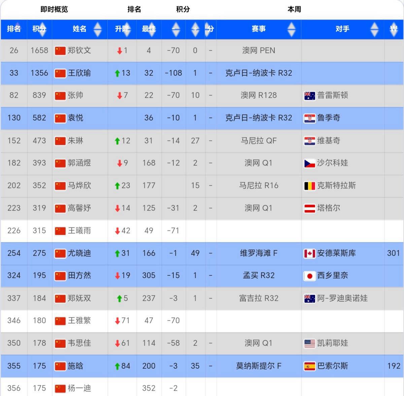
Task: Click the Australian flag beside 普雷斯顿
Action: click(309, 96)
